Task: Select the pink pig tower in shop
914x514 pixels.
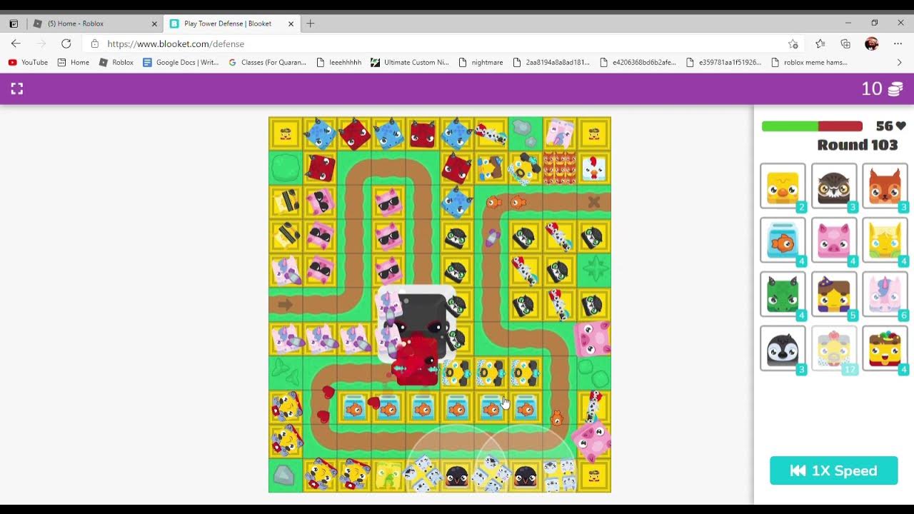Action: tap(834, 241)
